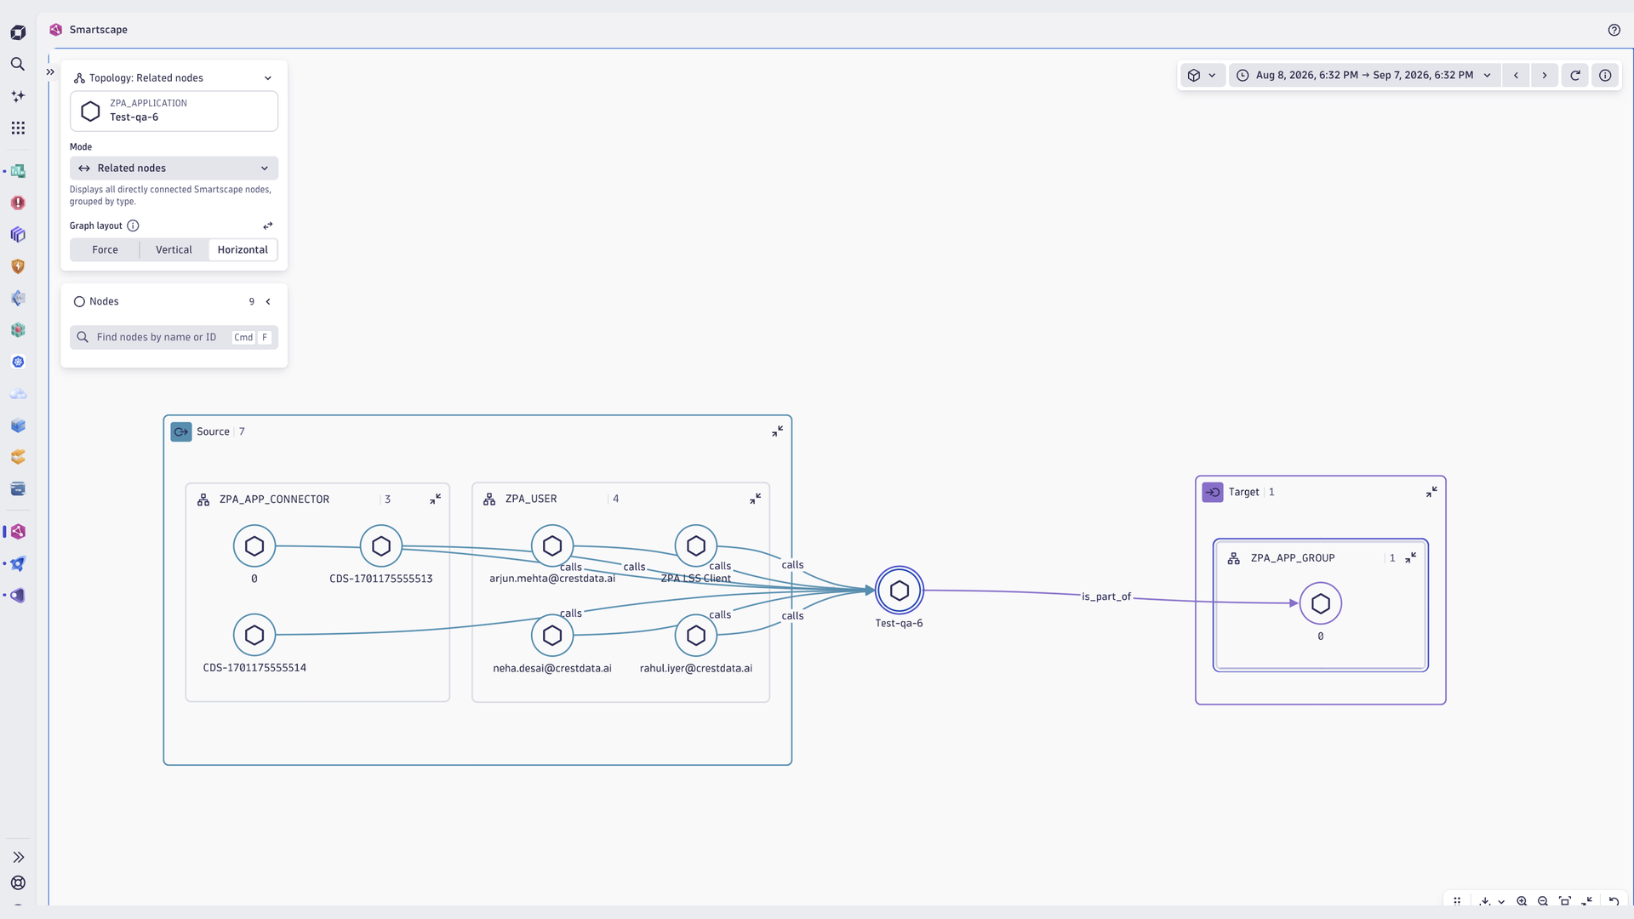Collapse the Target group box

point(1431,492)
